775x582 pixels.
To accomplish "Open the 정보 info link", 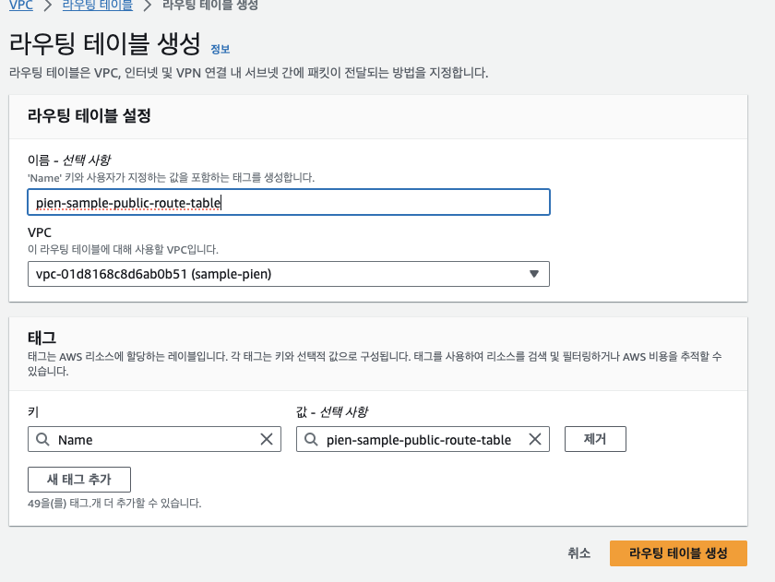I will pyautogui.click(x=220, y=50).
